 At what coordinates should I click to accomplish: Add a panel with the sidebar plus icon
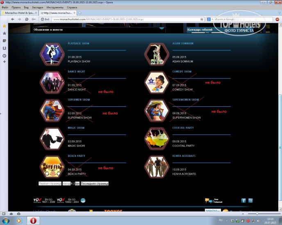[5, 62]
